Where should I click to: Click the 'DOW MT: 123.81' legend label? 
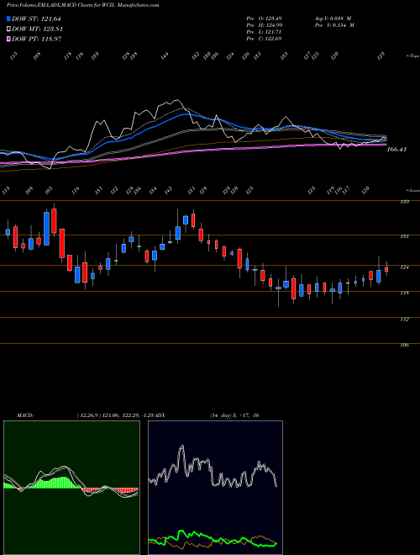[37, 29]
